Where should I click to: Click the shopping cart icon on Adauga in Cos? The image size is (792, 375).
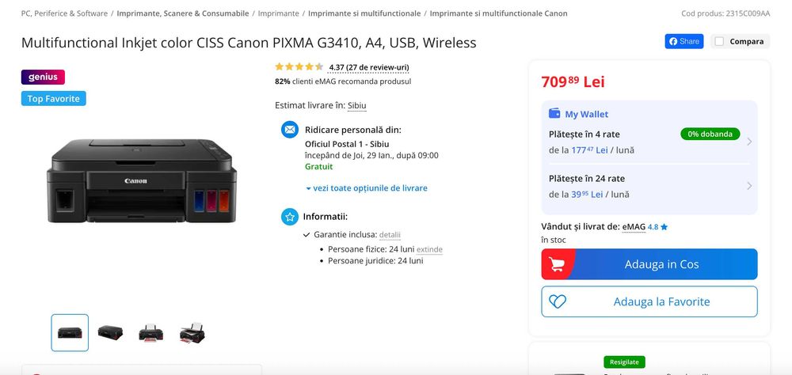557,264
